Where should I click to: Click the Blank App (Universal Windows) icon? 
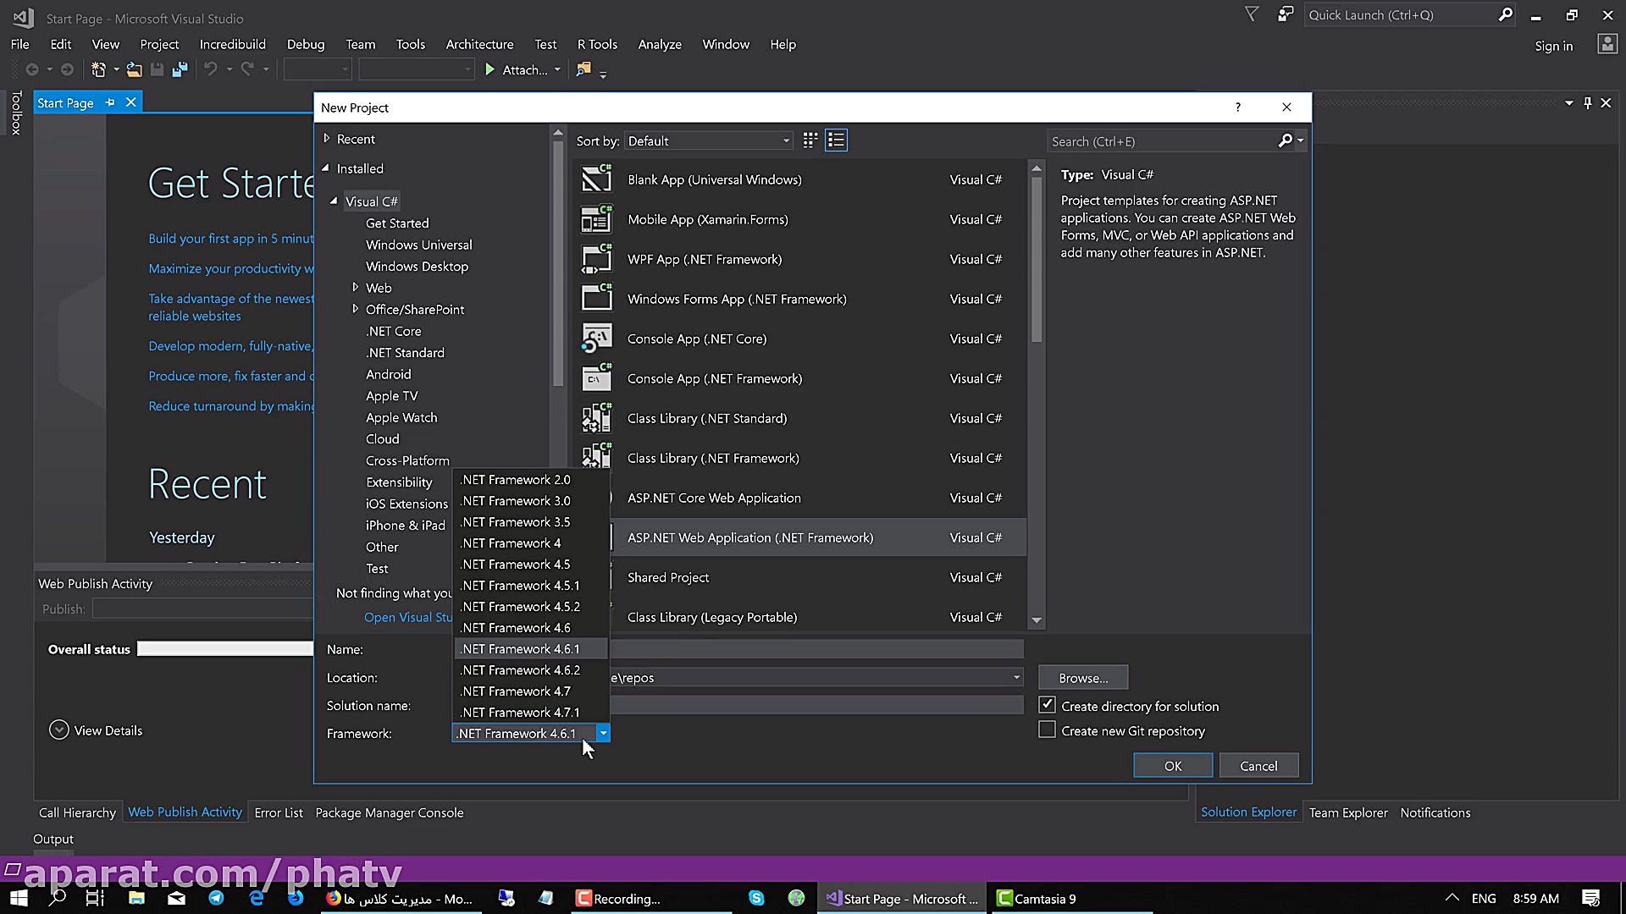tap(597, 179)
